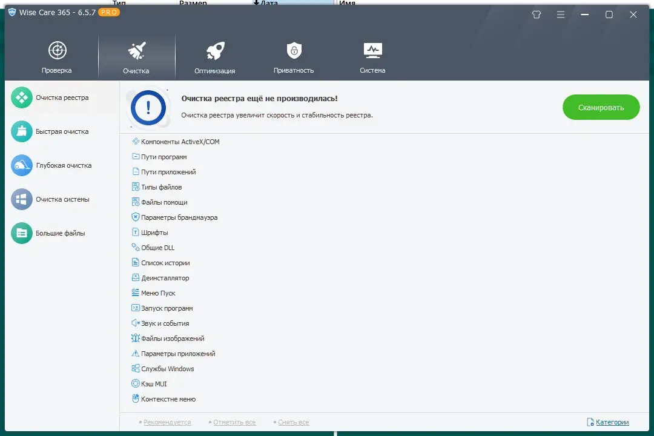Viewport: 654px width, 436px height.
Task: Click the Файлы помощи icon
Action: 136,202
